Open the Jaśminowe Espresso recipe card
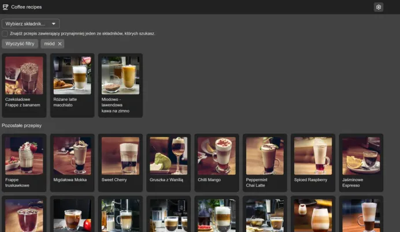This screenshot has width=400, height=232. 361,163
